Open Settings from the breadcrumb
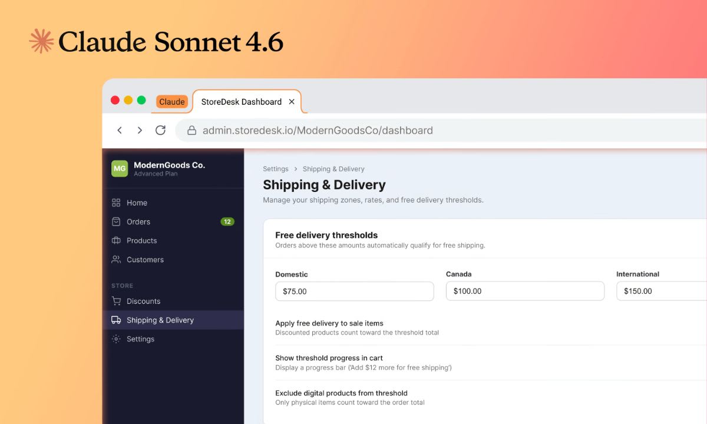Screen dimensions: 707x424 click(x=275, y=168)
